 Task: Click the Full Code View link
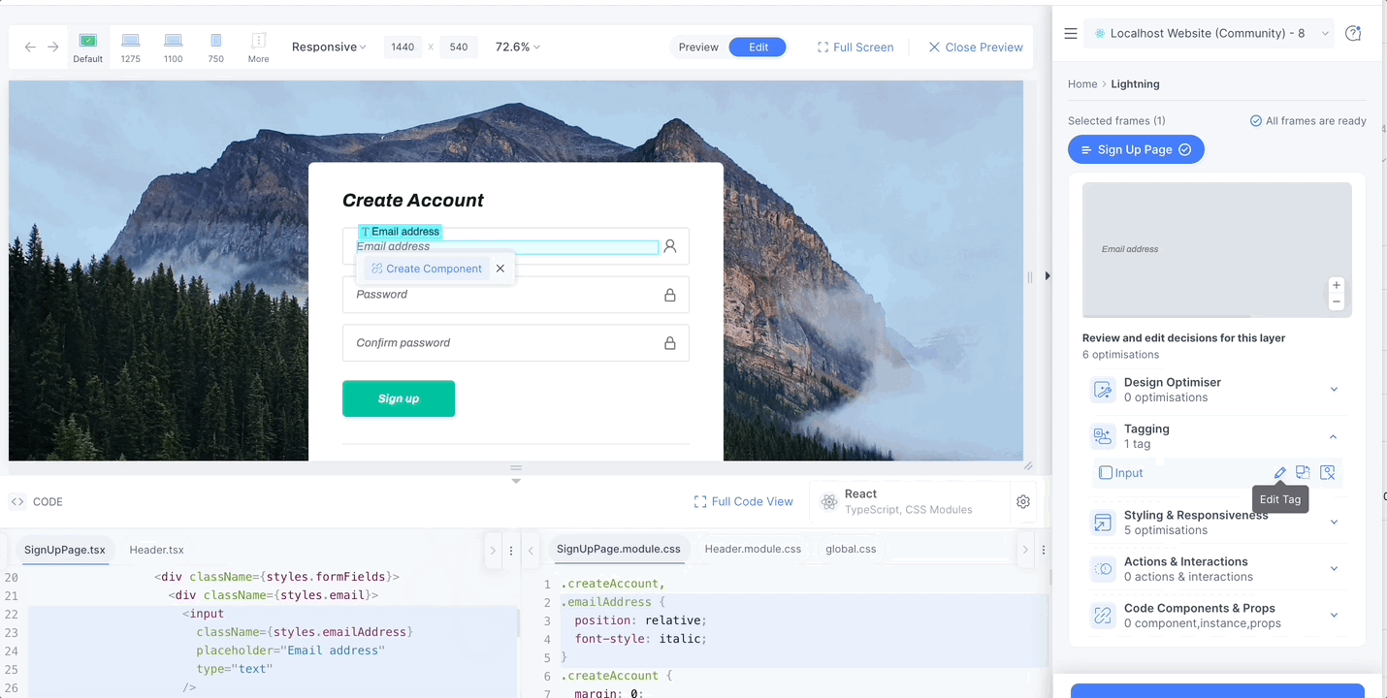point(743,501)
